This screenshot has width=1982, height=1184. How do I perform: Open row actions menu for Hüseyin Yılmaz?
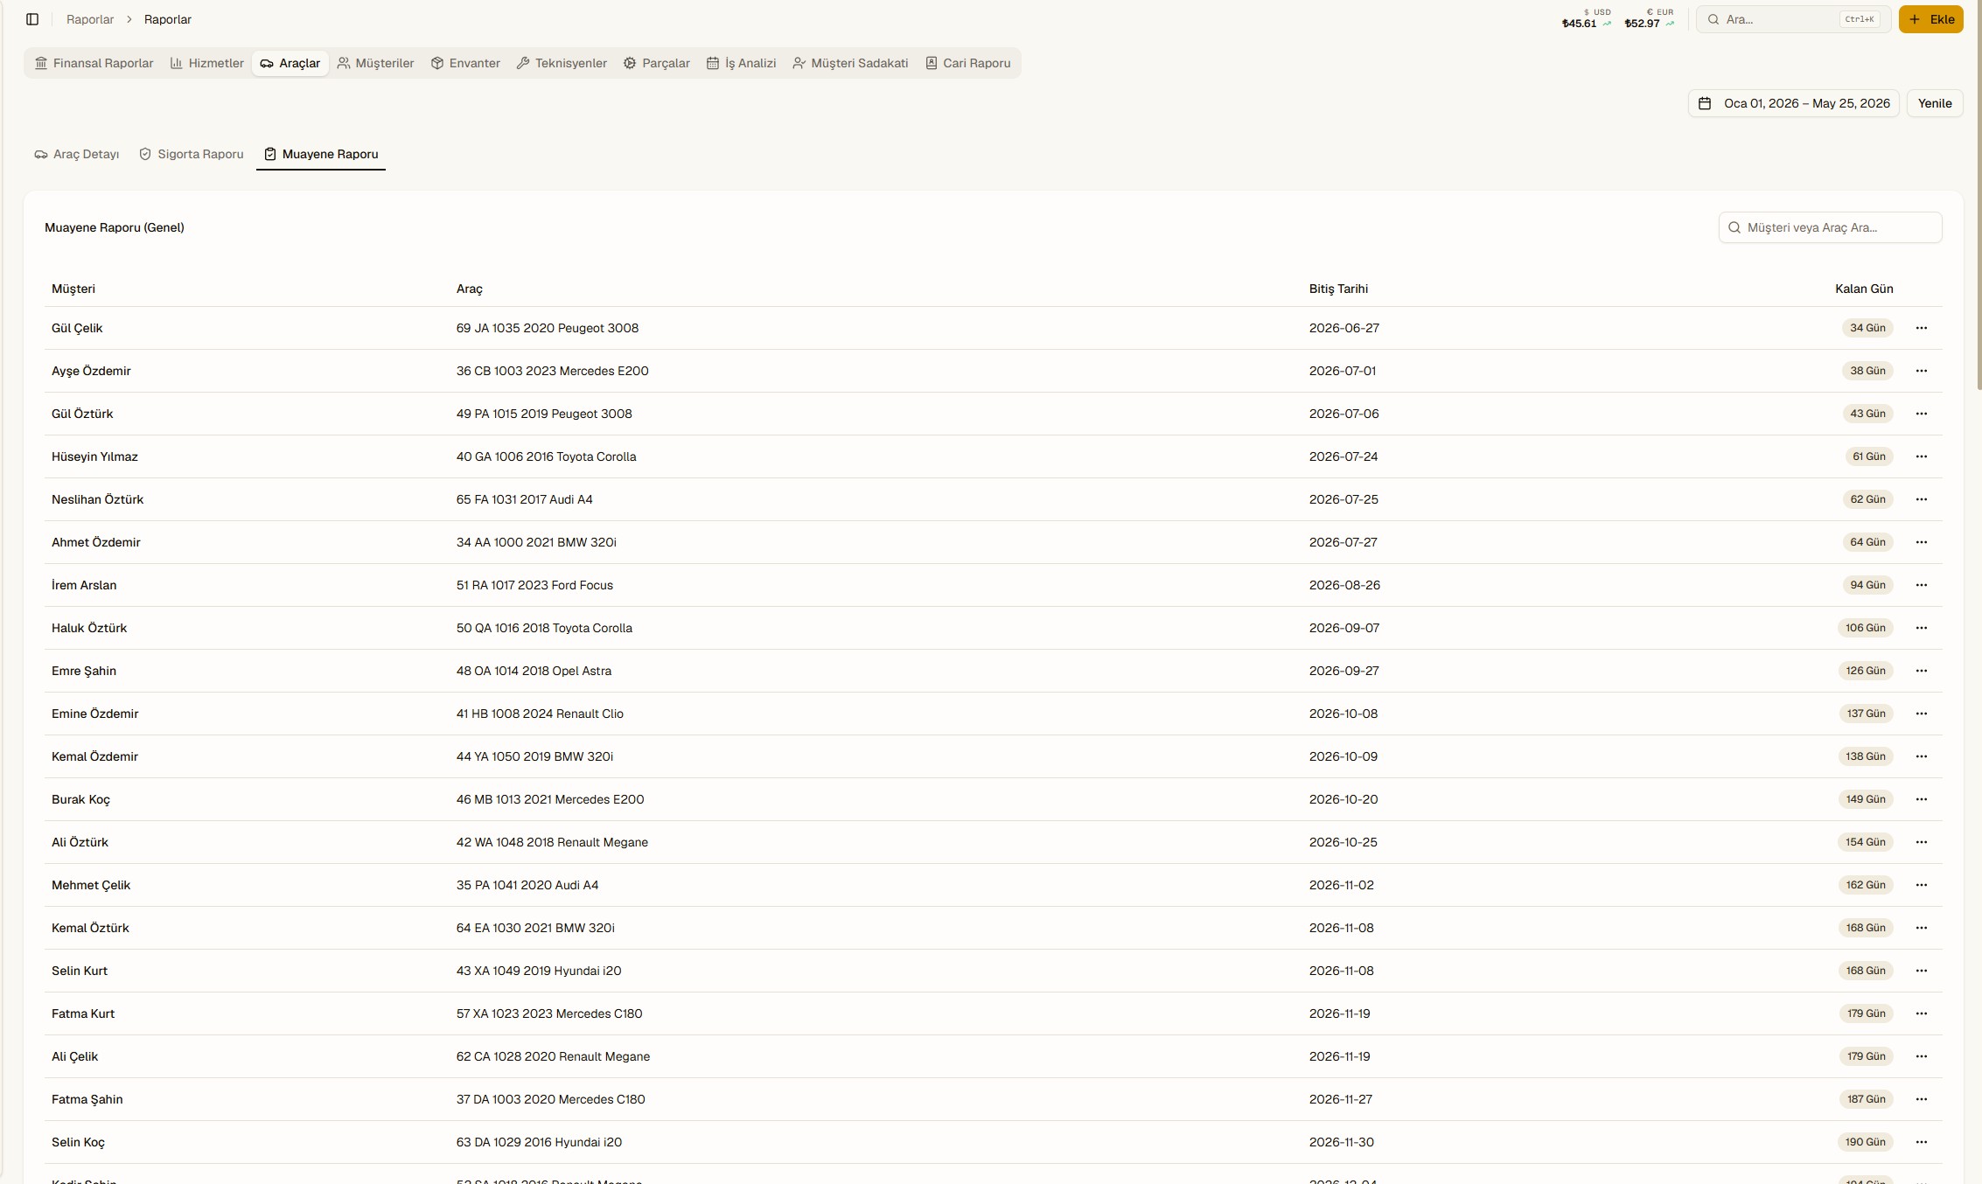coord(1922,456)
